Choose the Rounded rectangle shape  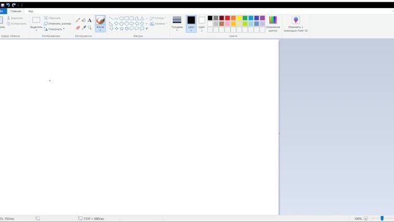132,18
